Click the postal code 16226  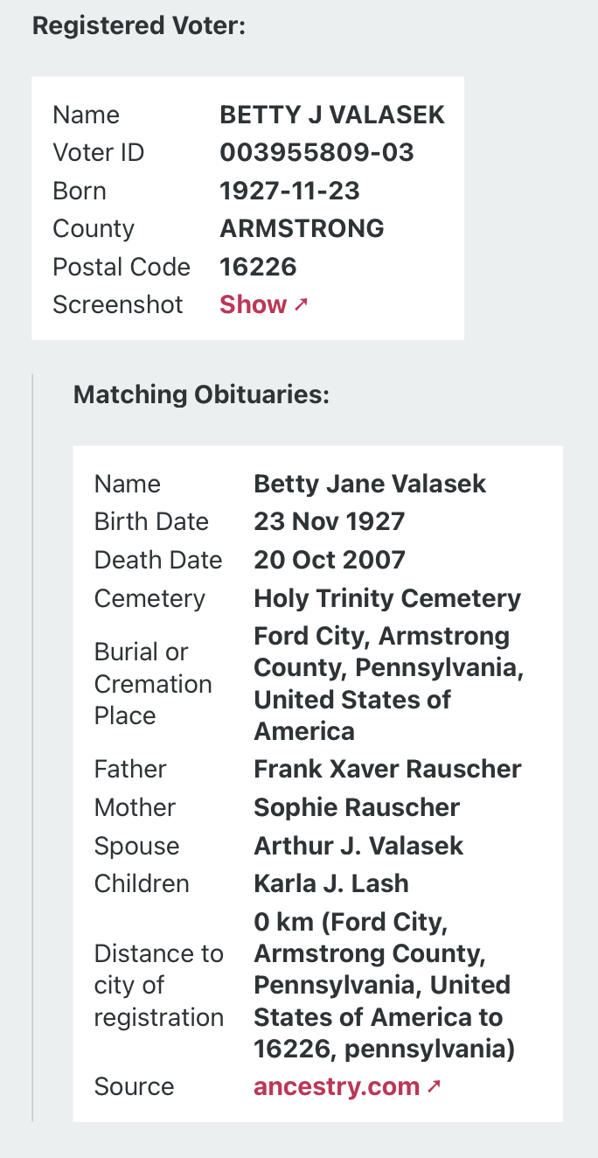(258, 267)
